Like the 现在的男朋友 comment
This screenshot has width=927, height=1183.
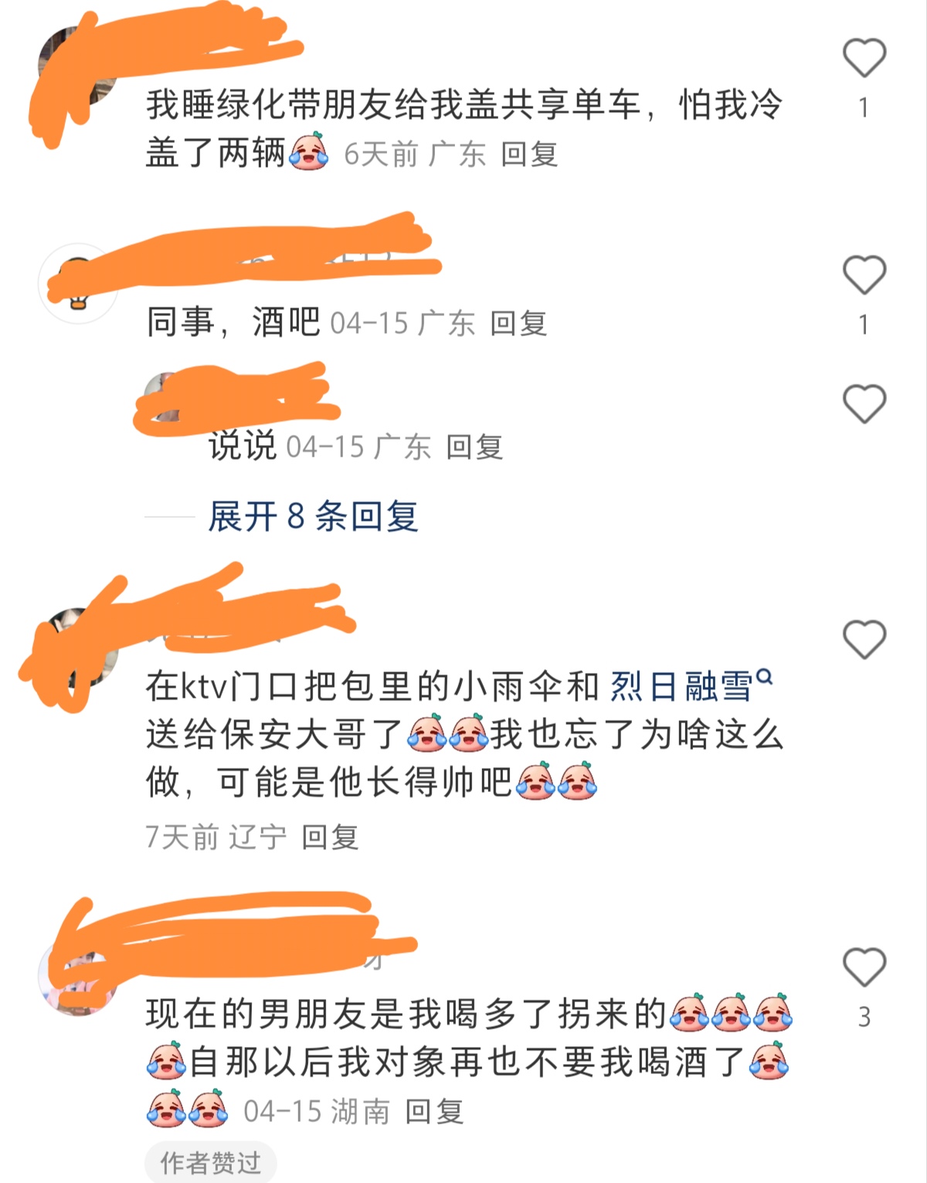pos(864,967)
